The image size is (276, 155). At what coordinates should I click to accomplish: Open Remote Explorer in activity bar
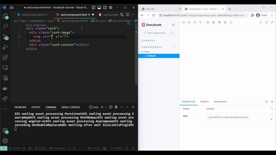coord(5,68)
